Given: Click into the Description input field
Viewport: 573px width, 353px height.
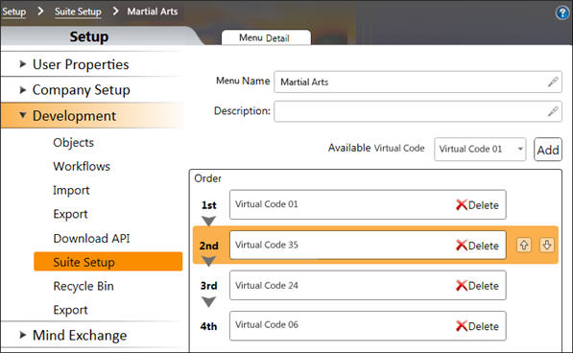Looking at the screenshot, I should [418, 111].
